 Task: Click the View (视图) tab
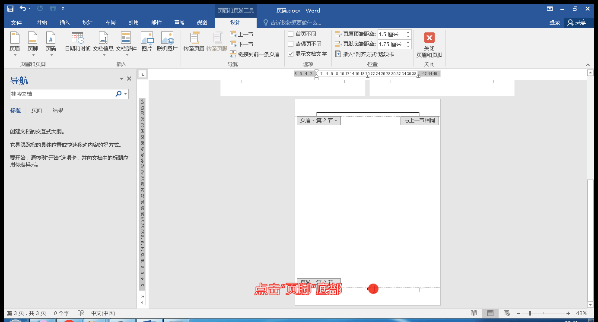202,22
